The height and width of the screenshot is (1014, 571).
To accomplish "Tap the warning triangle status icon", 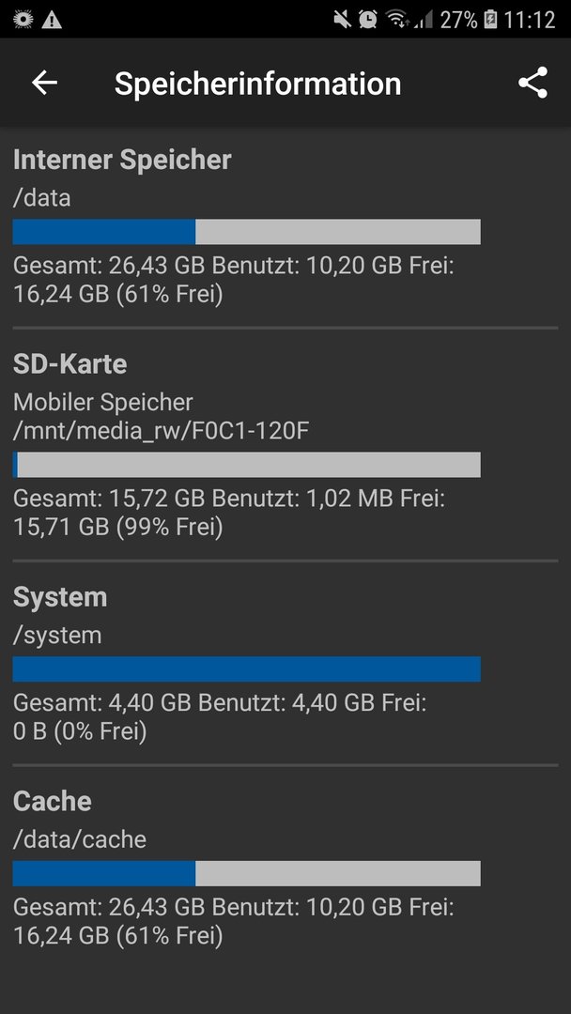I will tap(51, 20).
